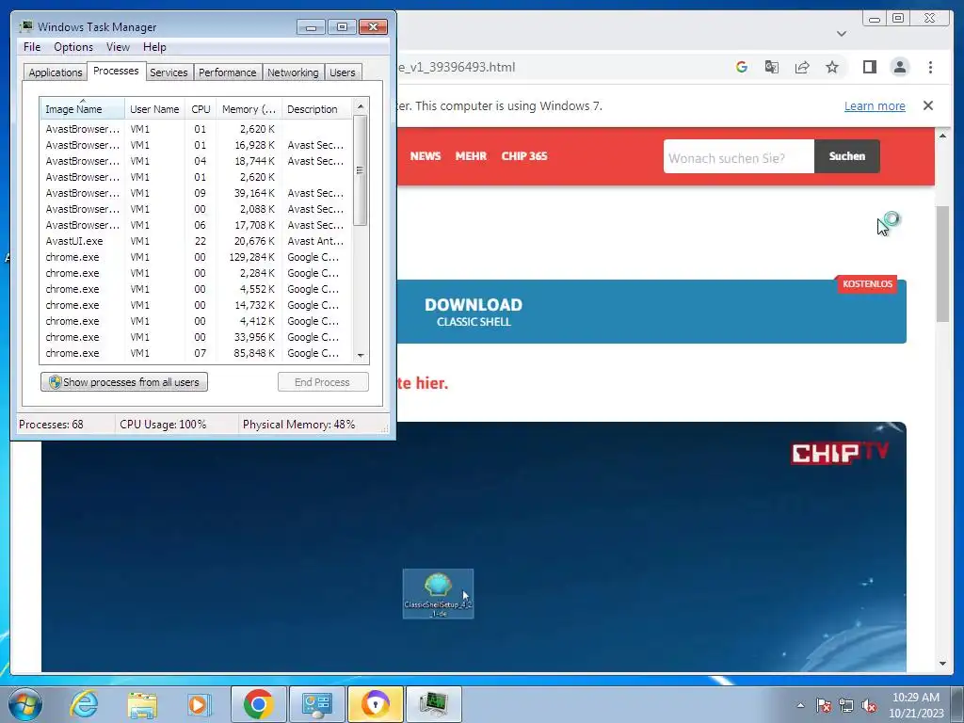Switch to Applications tab
This screenshot has width=964, height=723.
point(56,72)
